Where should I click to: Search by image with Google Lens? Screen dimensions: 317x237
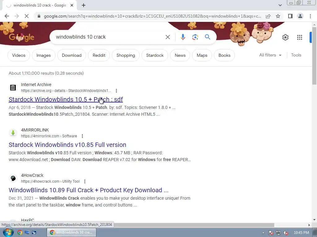(195, 37)
